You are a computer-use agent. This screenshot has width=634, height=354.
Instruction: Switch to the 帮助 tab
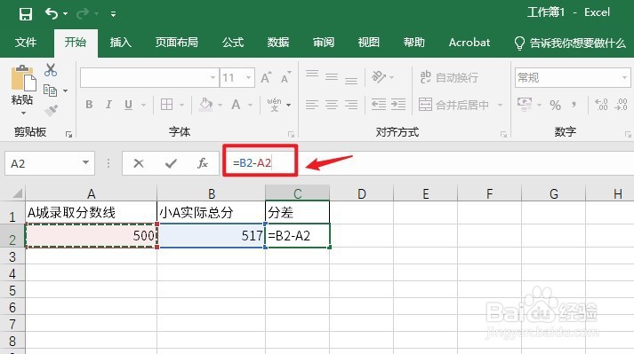[414, 43]
